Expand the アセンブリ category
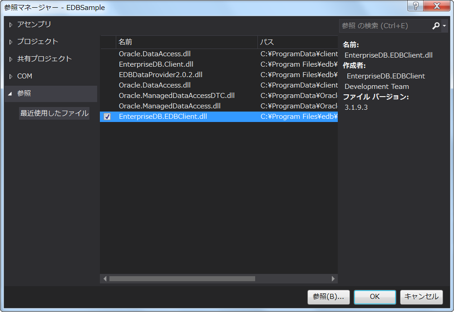 pyautogui.click(x=11, y=24)
